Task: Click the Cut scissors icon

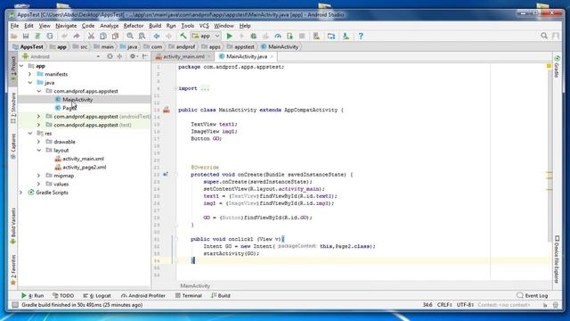Action: (x=91, y=36)
